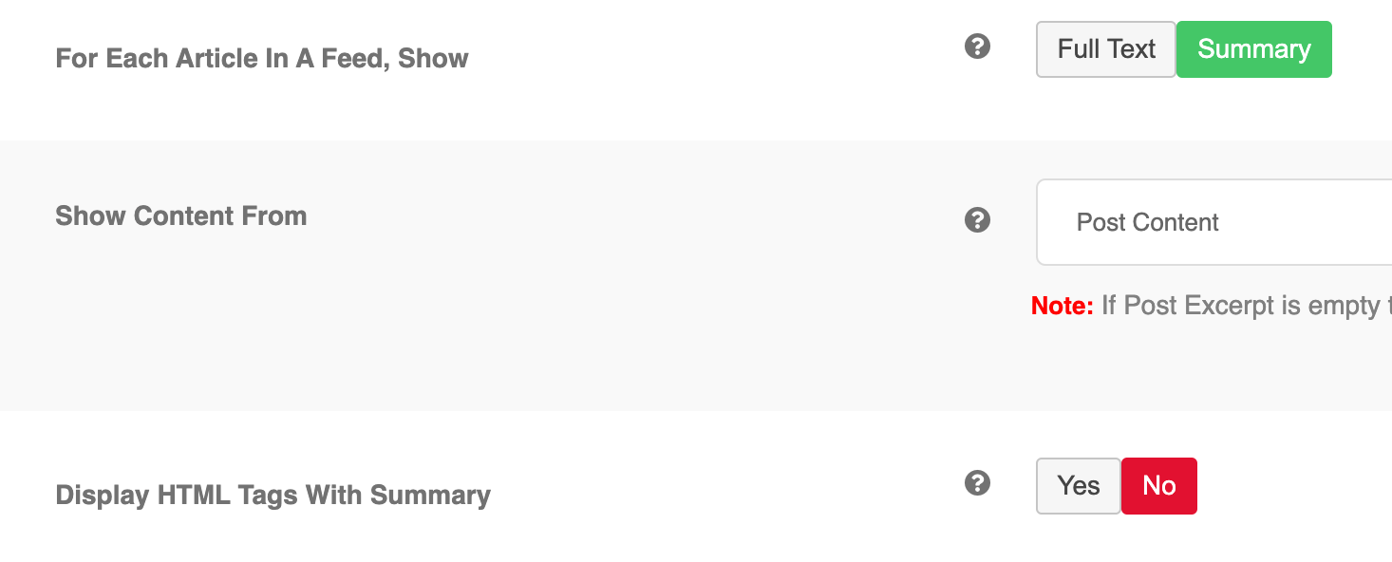
Task: Expand the content source select showing Post Content
Action: (1214, 222)
